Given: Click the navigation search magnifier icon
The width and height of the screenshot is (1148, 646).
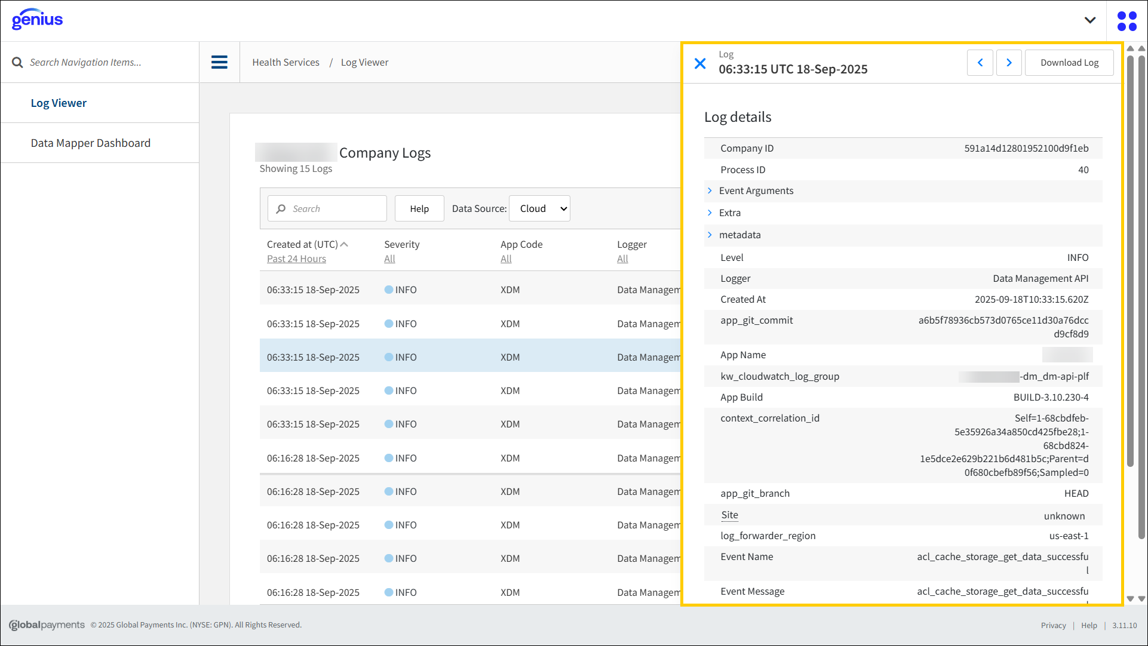Looking at the screenshot, I should [x=17, y=62].
